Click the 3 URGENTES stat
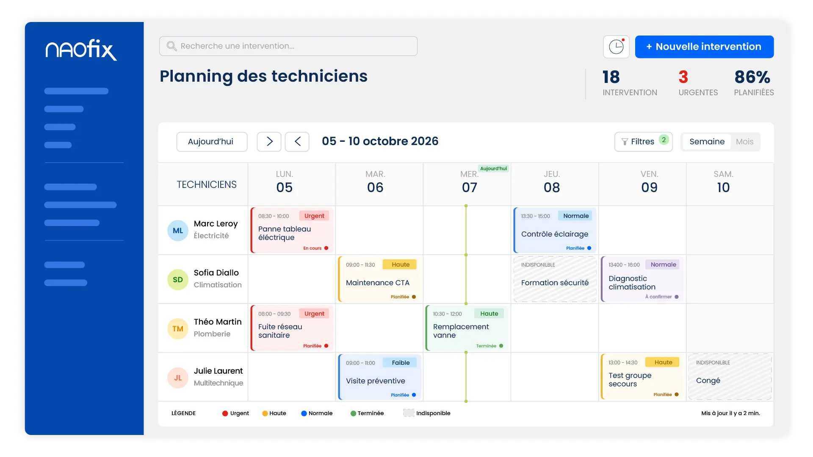The width and height of the screenshot is (813, 457). pyautogui.click(x=698, y=83)
